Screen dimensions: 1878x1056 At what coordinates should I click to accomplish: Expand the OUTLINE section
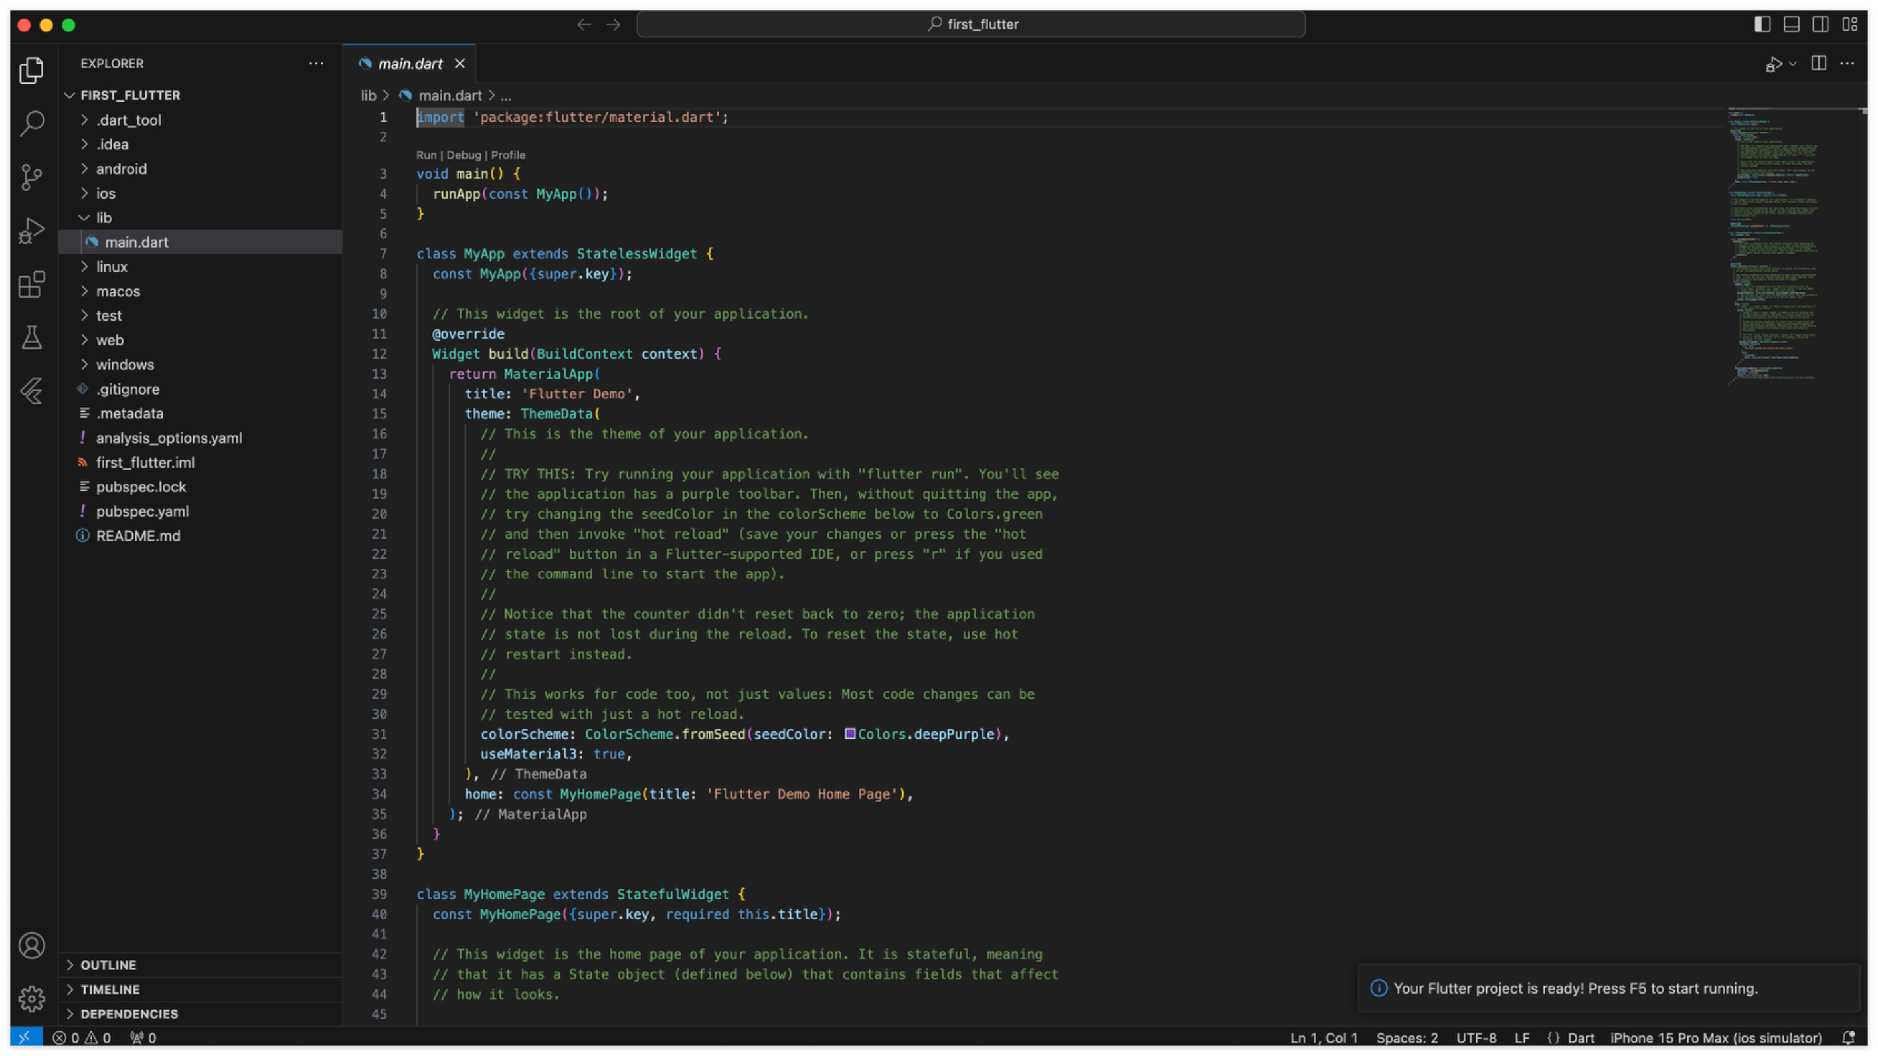pyautogui.click(x=108, y=965)
